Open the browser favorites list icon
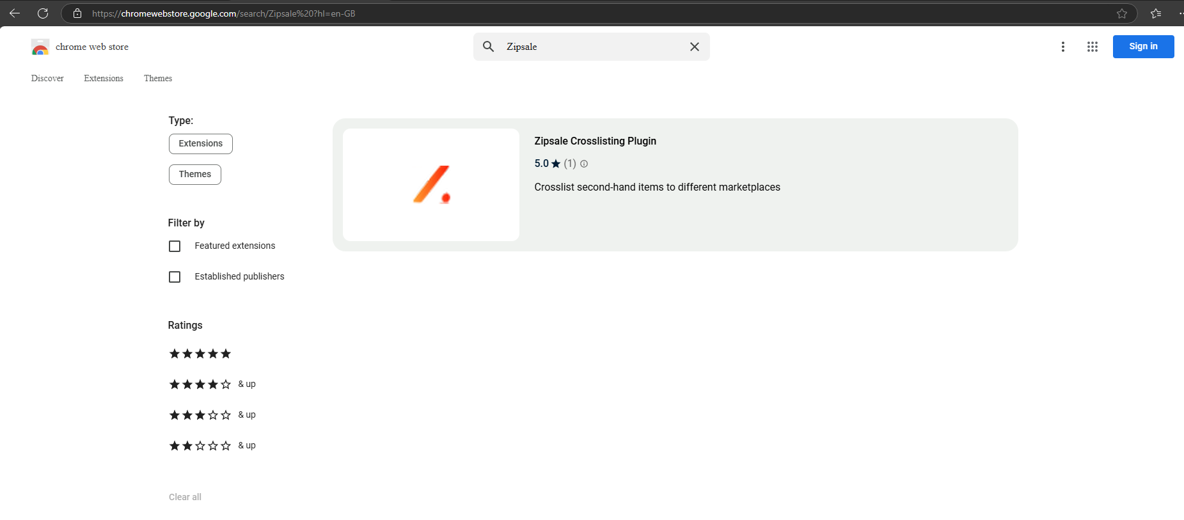 tap(1156, 13)
